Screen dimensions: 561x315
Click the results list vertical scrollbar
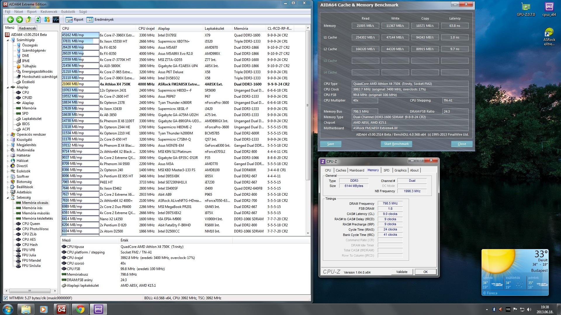tap(308, 105)
